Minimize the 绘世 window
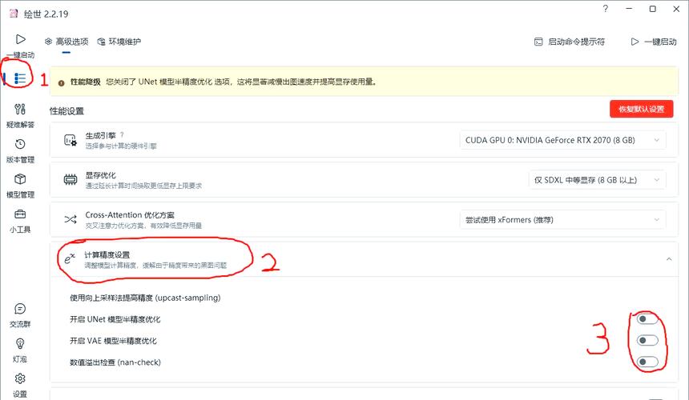Screen dimensions: 689x400 click(629, 9)
